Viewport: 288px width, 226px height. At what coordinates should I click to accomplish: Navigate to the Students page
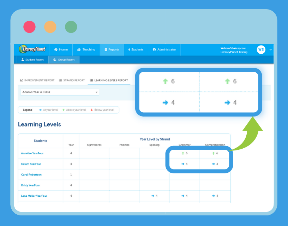tap(136, 50)
